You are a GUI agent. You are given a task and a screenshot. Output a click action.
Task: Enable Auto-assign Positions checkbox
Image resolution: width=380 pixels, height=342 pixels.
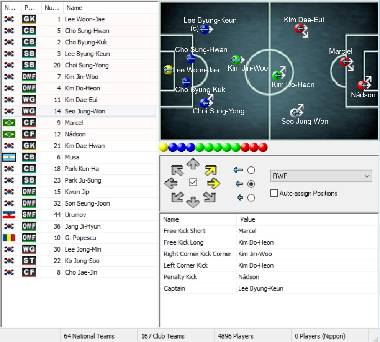coord(274,193)
